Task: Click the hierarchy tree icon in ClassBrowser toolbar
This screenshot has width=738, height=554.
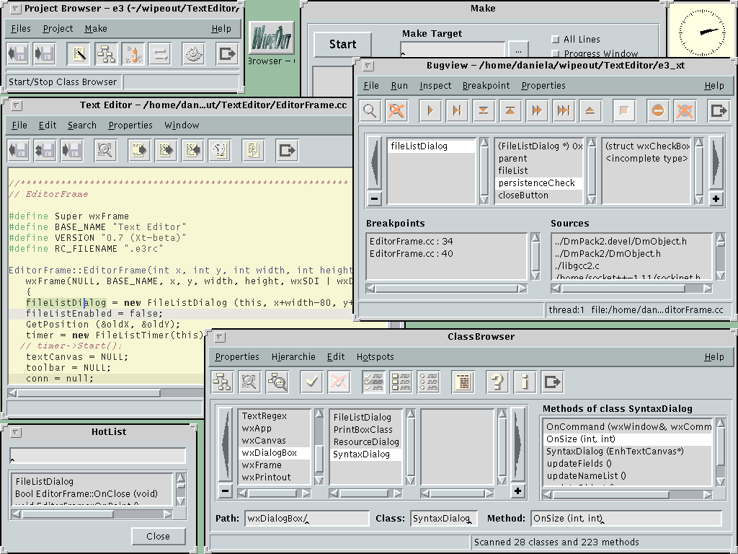Action: point(223,382)
